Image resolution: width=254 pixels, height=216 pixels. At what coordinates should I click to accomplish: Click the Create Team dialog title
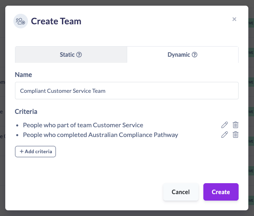point(56,21)
